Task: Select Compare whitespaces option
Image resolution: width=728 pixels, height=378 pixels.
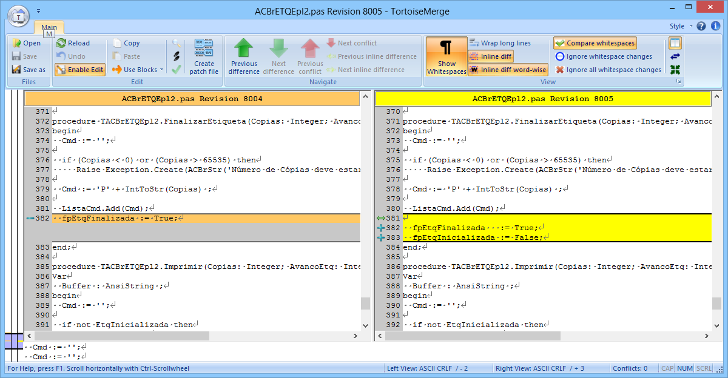Action: 595,43
